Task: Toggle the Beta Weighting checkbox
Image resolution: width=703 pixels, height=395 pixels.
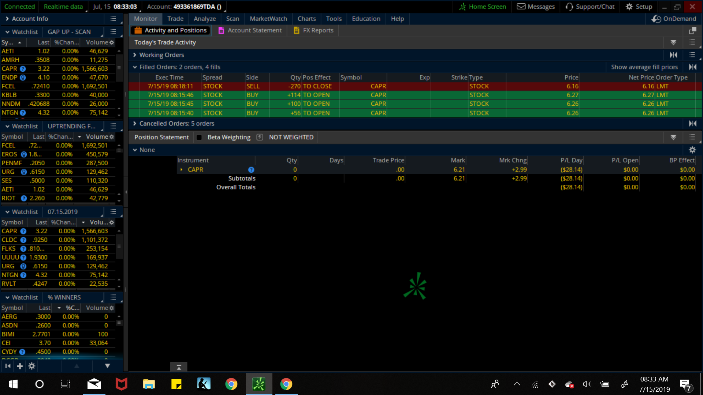Action: (199, 138)
